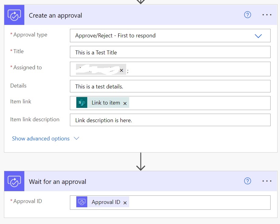Remove the Approval ID token

[125, 203]
